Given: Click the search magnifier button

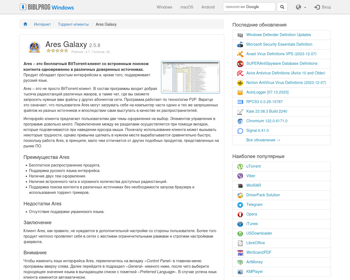Looking at the screenshot, I should tap(282, 7).
